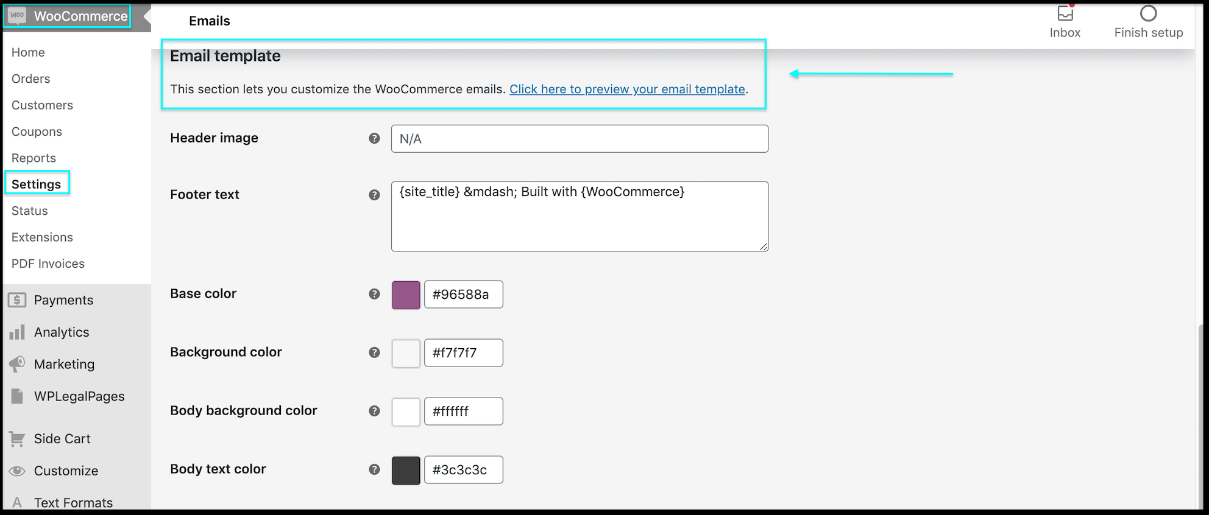Open WooCommerce Settings submenu item
This screenshot has height=515, width=1209.
point(37,184)
